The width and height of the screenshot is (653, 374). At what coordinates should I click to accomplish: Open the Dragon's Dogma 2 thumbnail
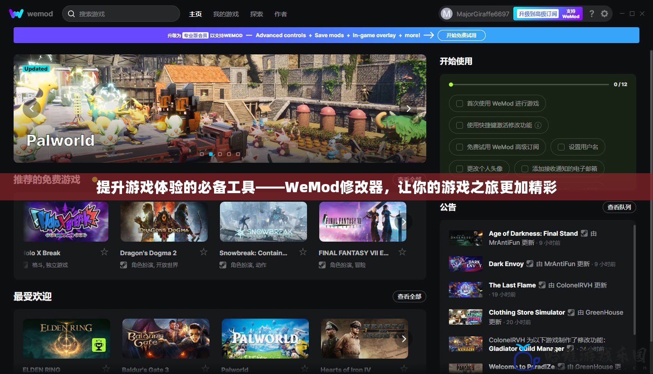(164, 222)
